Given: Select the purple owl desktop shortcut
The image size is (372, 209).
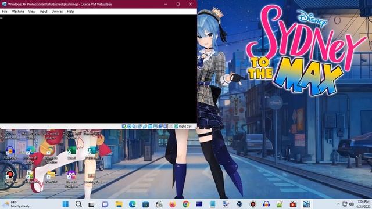Looking at the screenshot, I should point(71,179).
